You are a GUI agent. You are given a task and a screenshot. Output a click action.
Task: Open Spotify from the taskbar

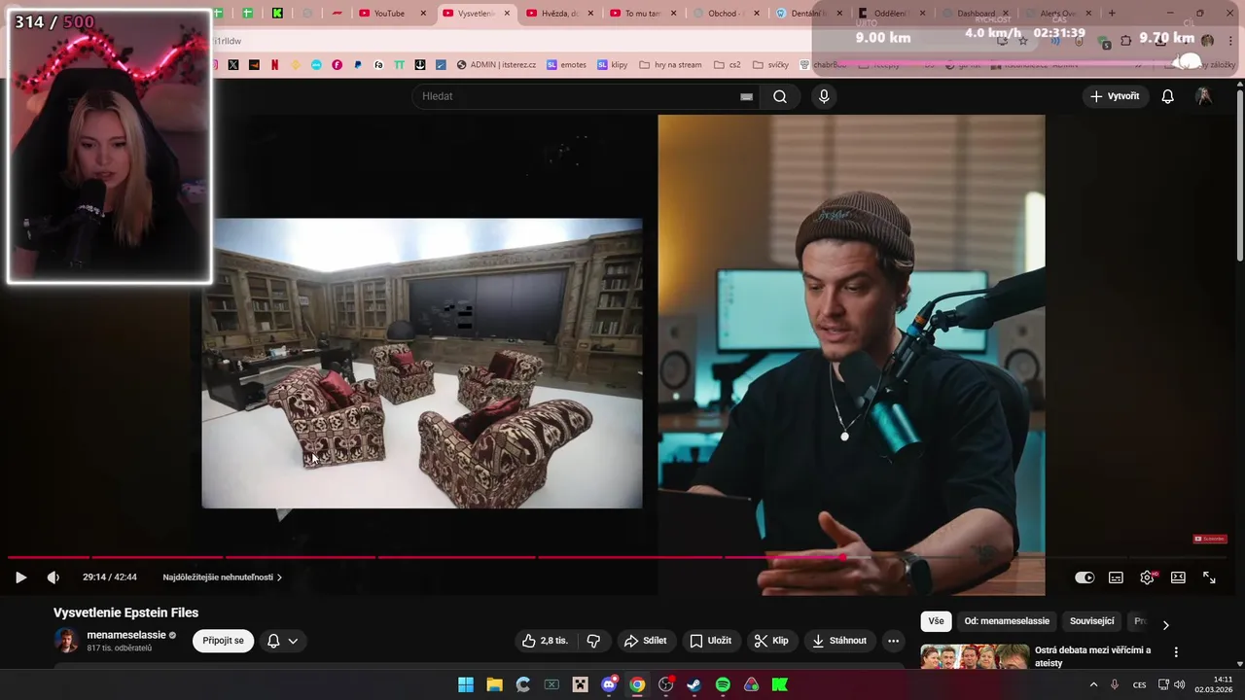723,684
